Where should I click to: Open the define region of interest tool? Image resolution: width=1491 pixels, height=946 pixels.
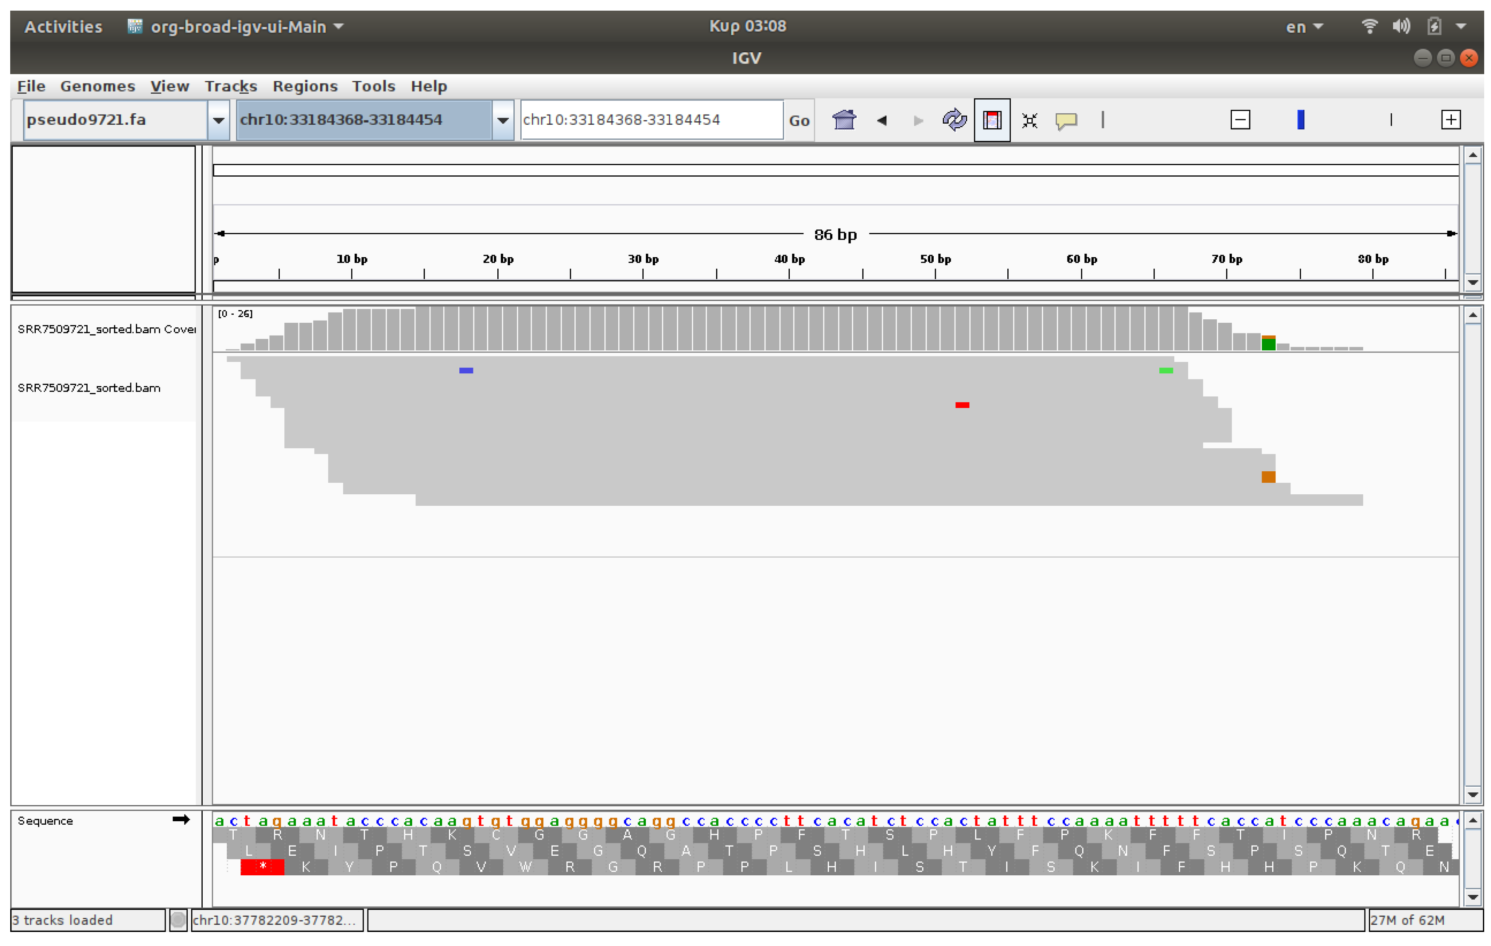pyautogui.click(x=992, y=120)
